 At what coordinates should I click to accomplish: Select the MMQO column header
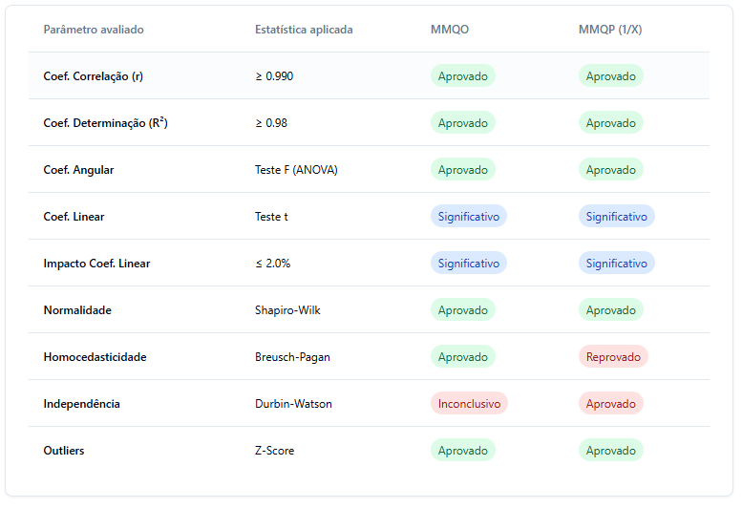[450, 30]
